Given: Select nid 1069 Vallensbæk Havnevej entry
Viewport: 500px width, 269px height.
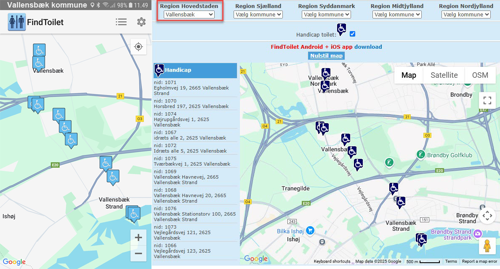Looking at the screenshot, I should [x=195, y=177].
